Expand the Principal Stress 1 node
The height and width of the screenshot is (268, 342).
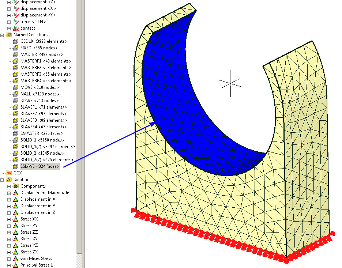(9, 265)
